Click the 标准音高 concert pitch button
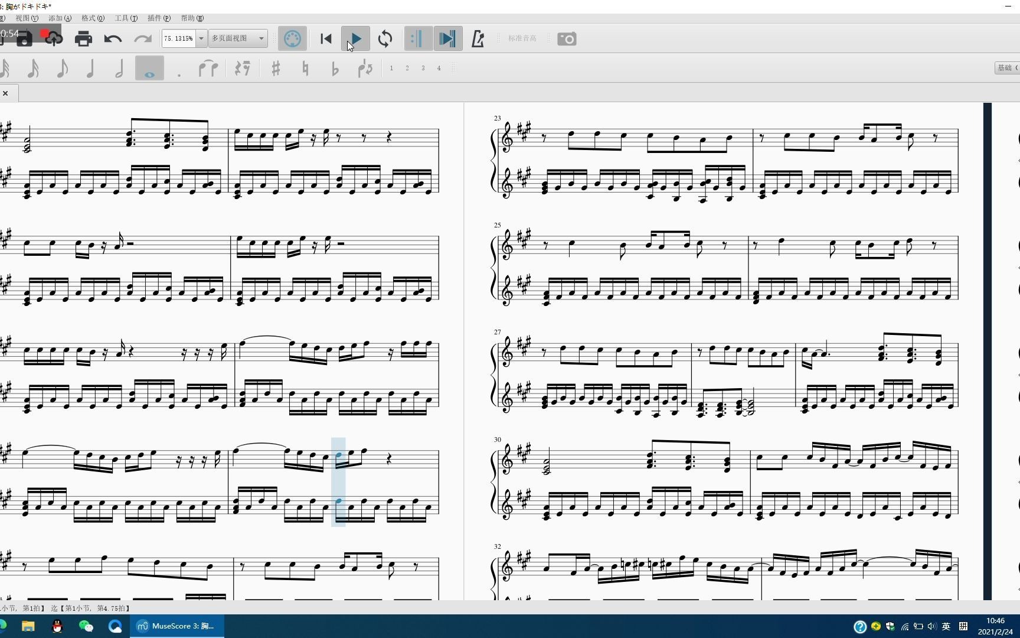 pyautogui.click(x=522, y=38)
